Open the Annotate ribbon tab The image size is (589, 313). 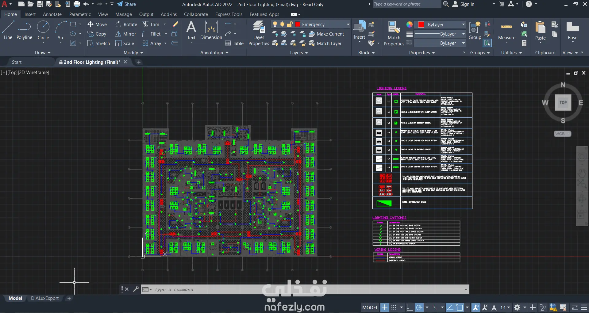click(x=52, y=14)
